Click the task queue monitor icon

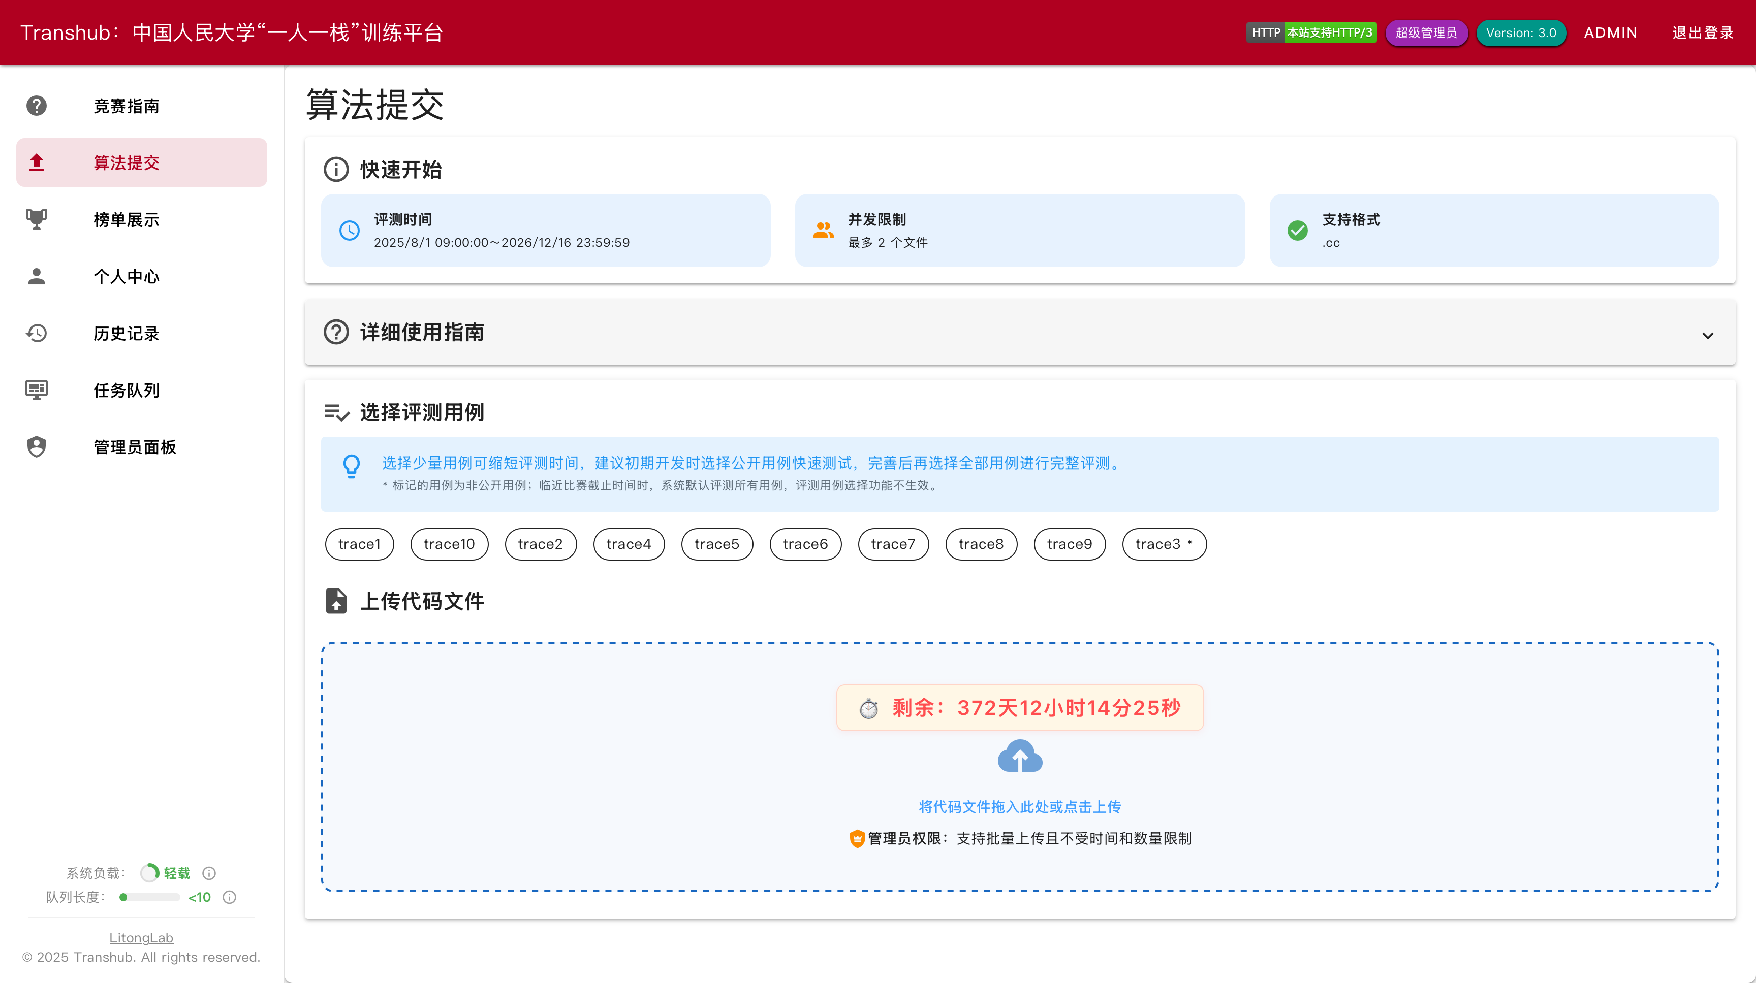[x=36, y=389]
